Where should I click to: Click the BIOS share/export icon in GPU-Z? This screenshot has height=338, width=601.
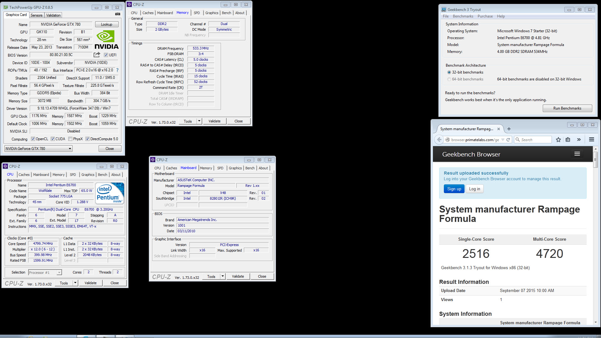click(97, 55)
